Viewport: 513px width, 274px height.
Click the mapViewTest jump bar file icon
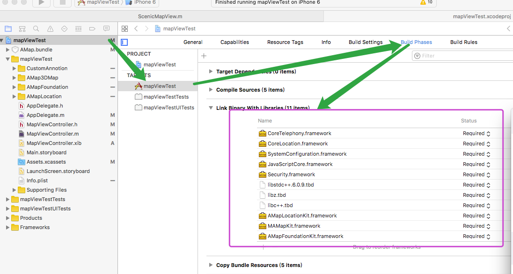coord(158,29)
